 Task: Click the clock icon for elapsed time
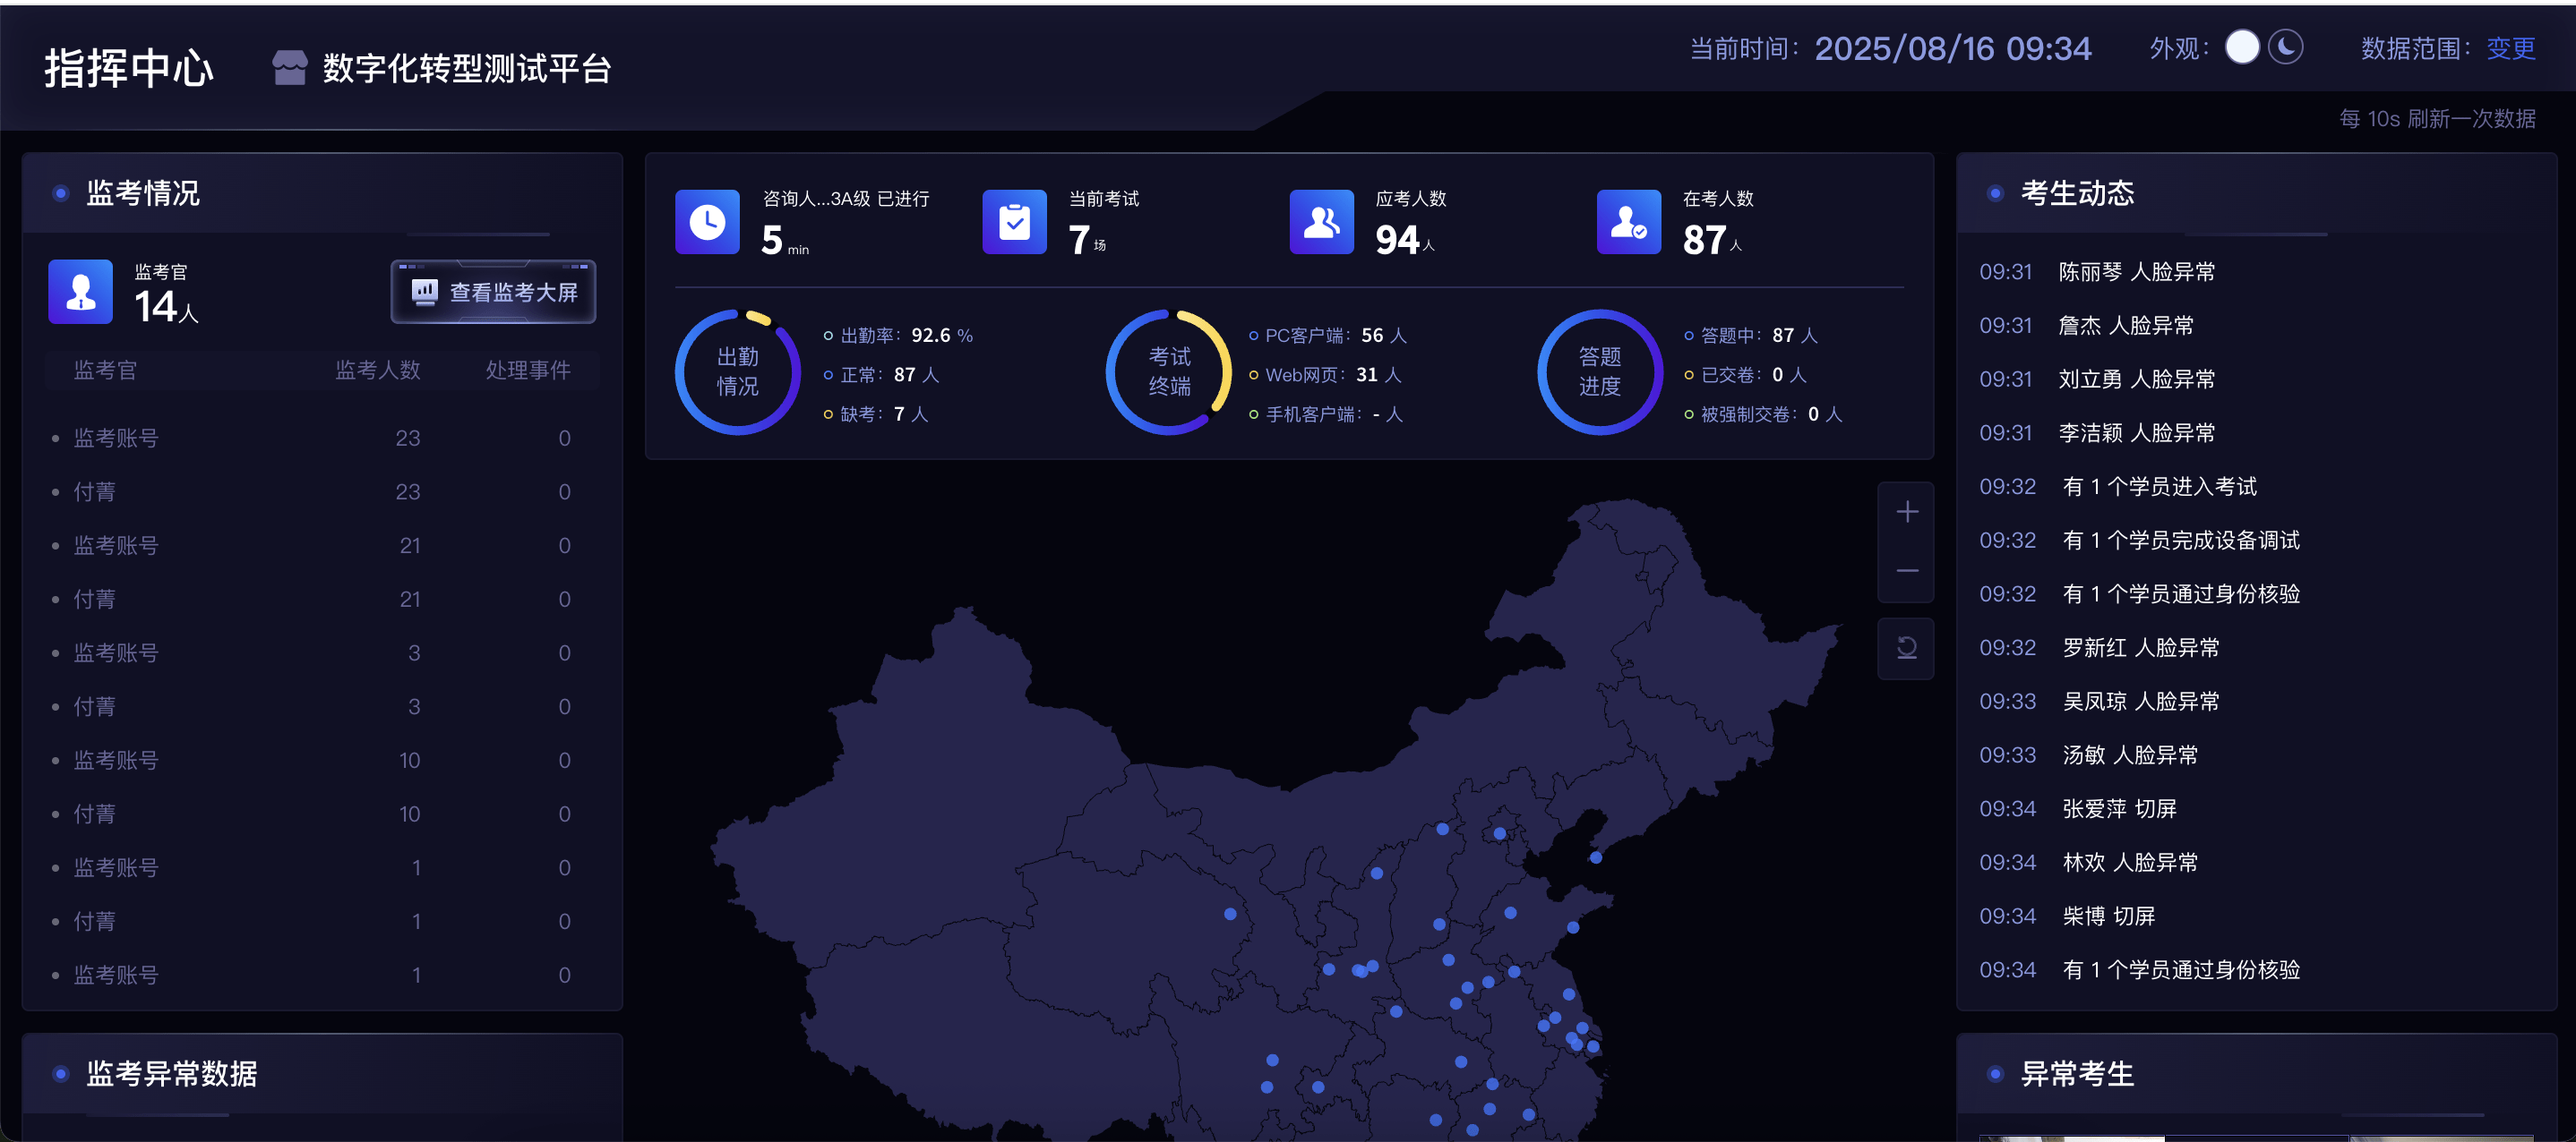coord(707,222)
